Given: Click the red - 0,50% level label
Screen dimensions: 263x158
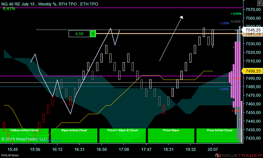Looking at the screenshot, I should coord(236,79).
